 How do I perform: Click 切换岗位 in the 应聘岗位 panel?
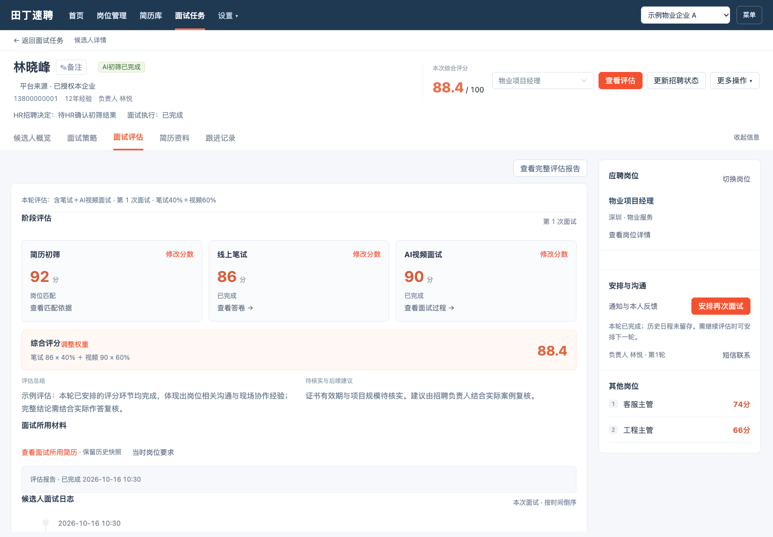coord(736,179)
